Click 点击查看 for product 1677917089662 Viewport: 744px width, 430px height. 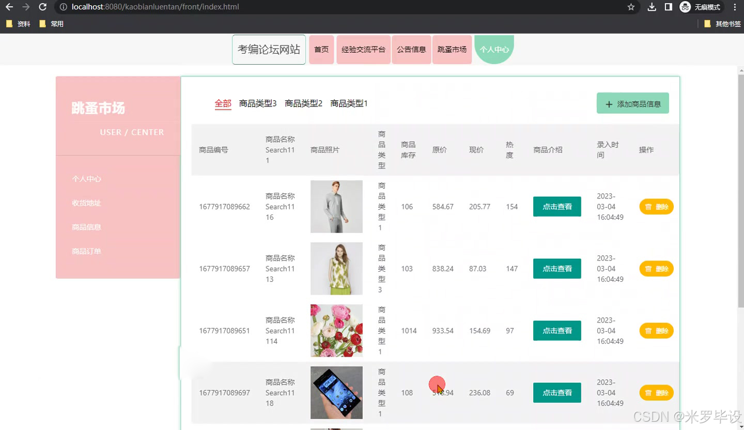tap(557, 206)
